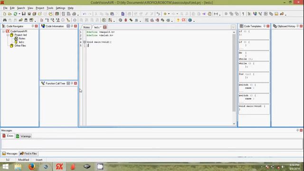The height and width of the screenshot is (171, 304).
Task: Click the Find in Files toolbar icon
Action: [x=20, y=20]
